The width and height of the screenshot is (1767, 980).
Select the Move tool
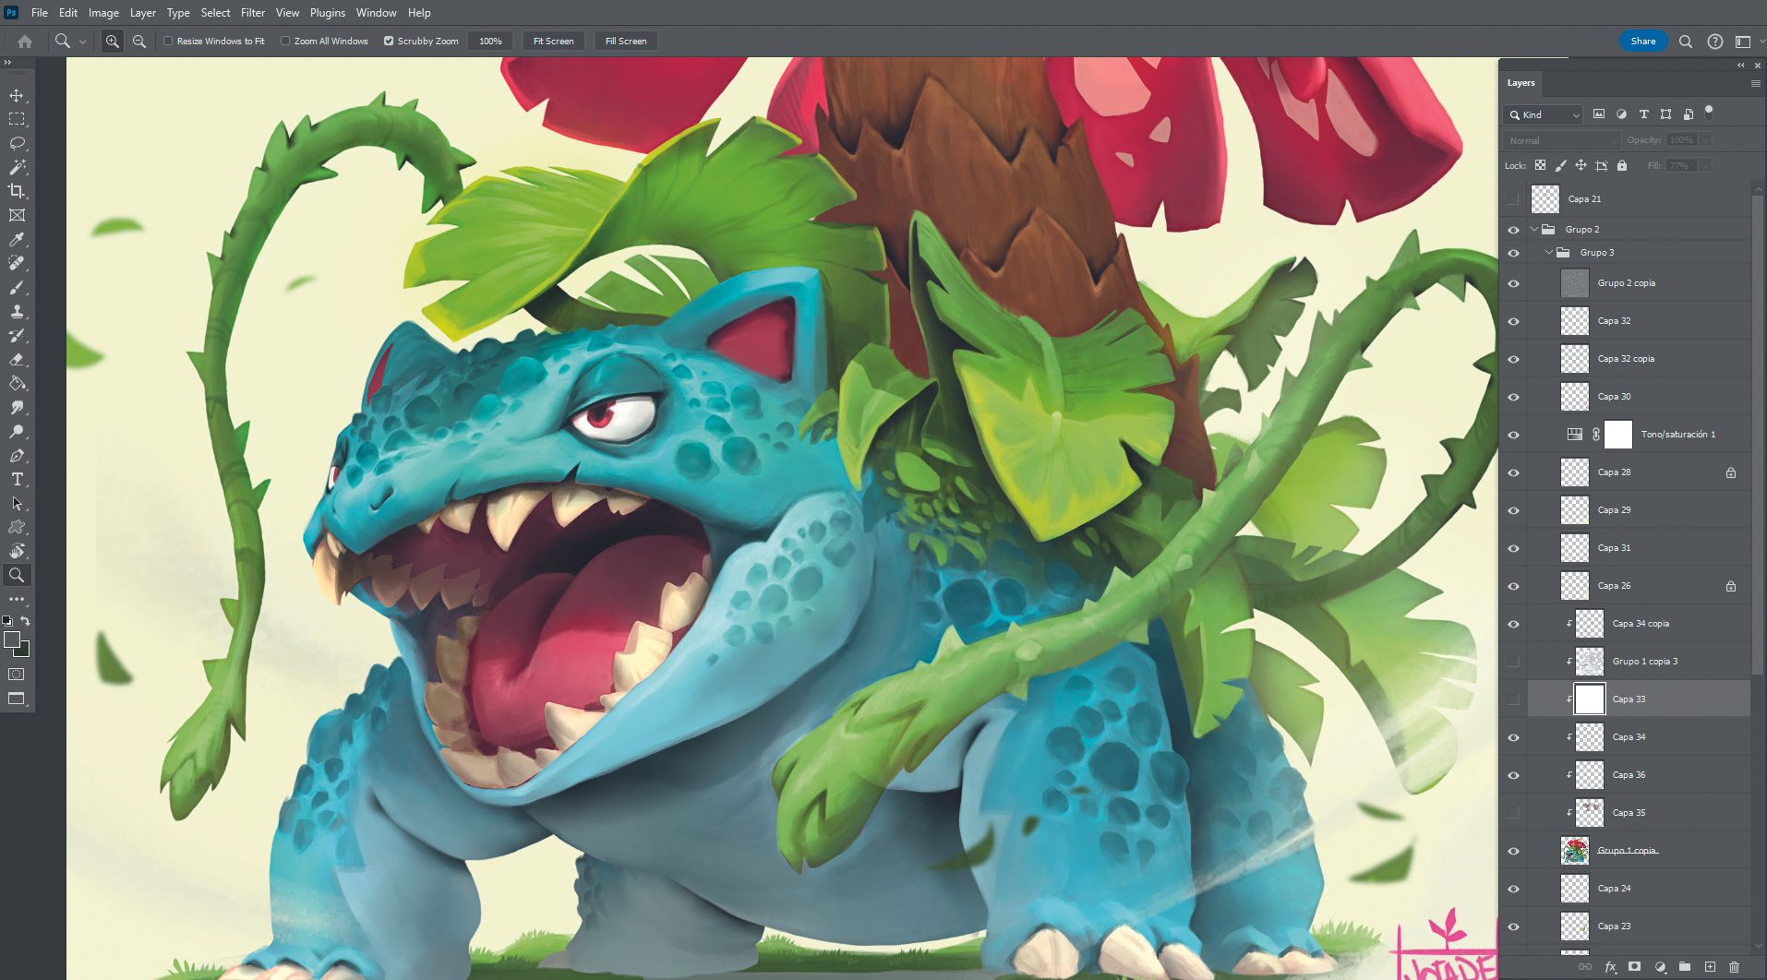pos(17,94)
